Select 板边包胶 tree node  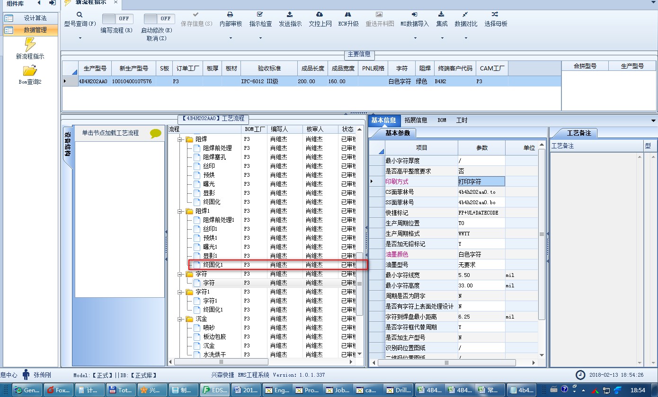pos(214,337)
